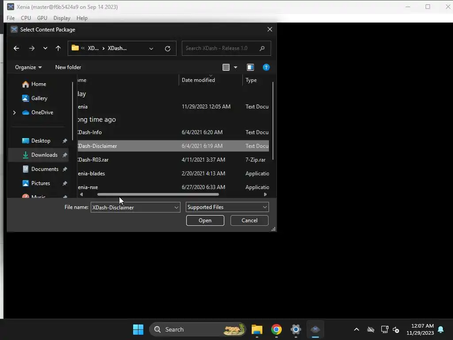Viewport: 453px width, 340px height.
Task: Select the XDash-Info file row
Action: (x=173, y=132)
